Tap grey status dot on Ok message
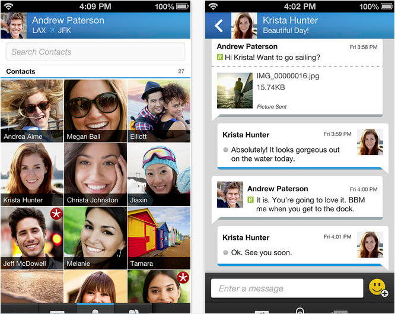This screenshot has height=314, width=395. [226, 252]
